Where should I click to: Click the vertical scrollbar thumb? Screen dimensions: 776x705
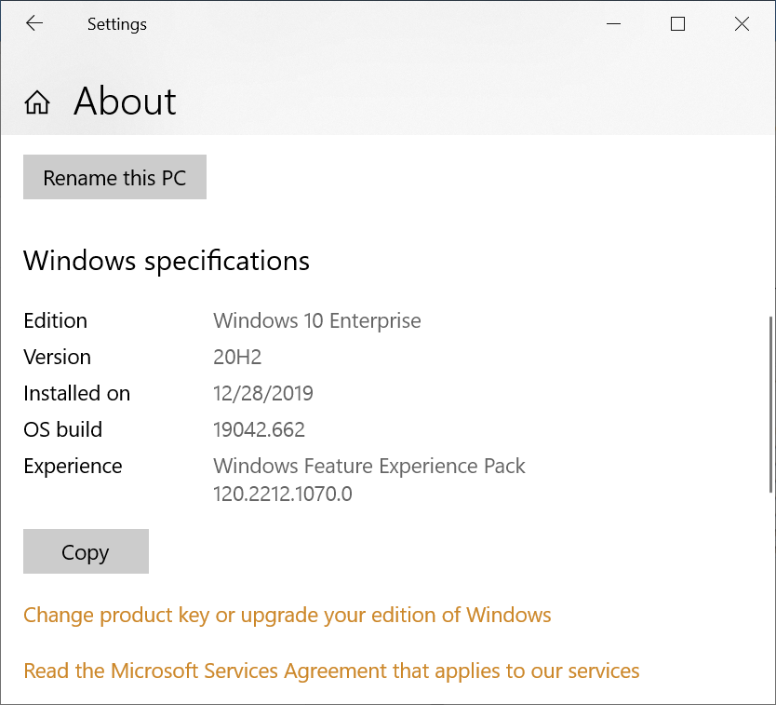[x=771, y=404]
